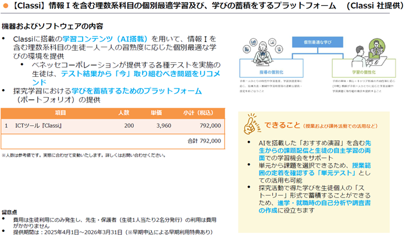Click the books bubble icon near teacher
This screenshot has width=406, height=240.
247,49
